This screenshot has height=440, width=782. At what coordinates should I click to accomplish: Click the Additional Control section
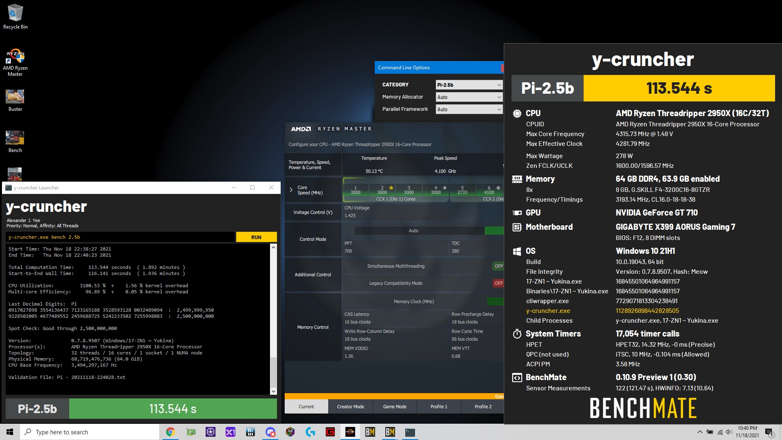(313, 275)
